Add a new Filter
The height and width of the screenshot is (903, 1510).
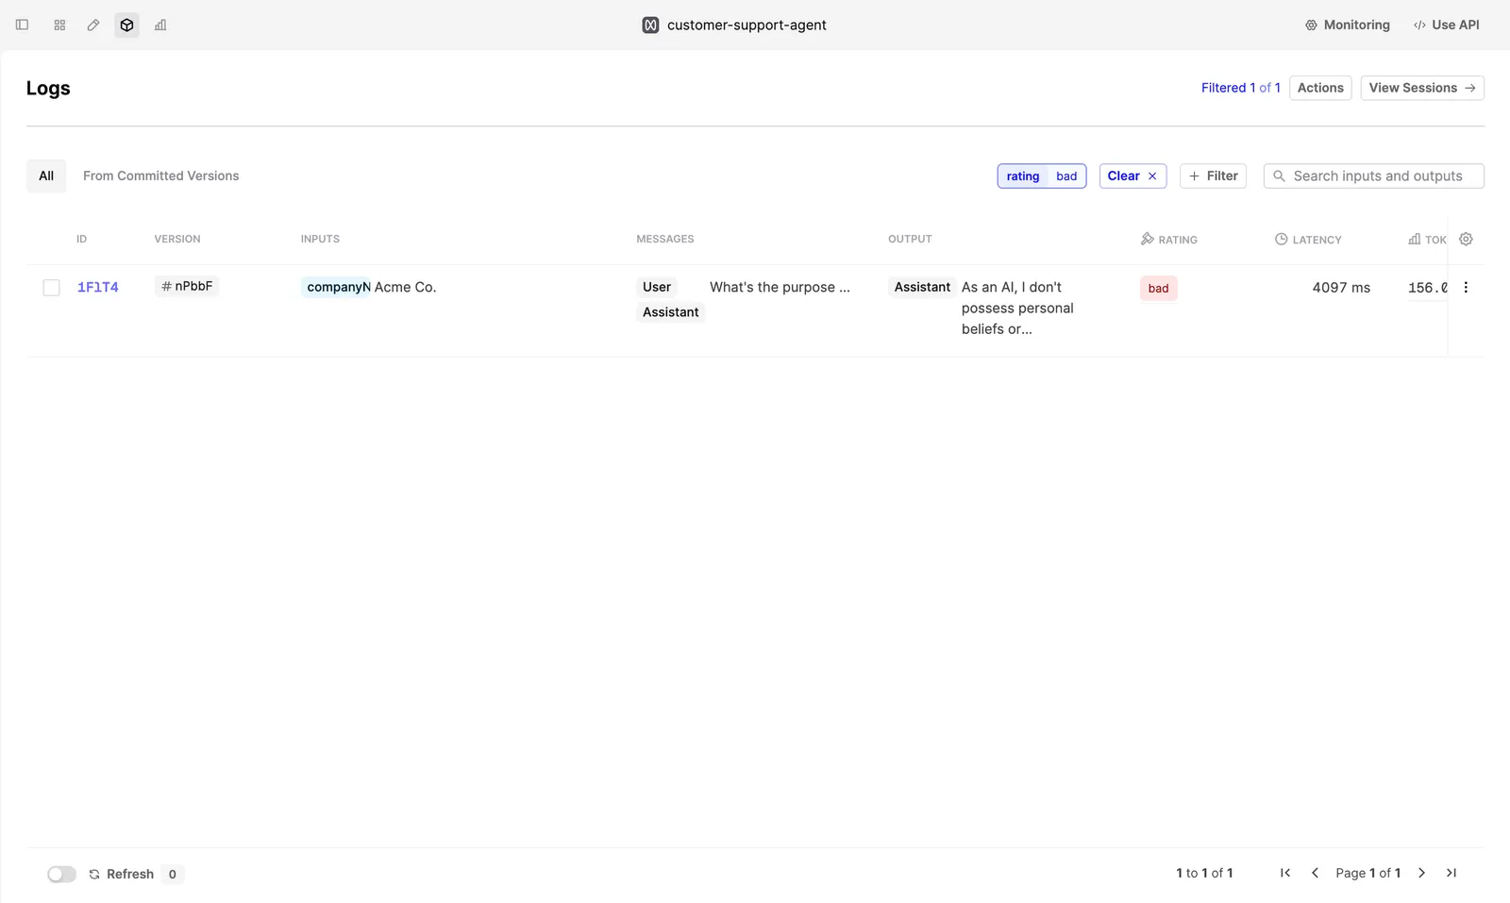(x=1213, y=176)
